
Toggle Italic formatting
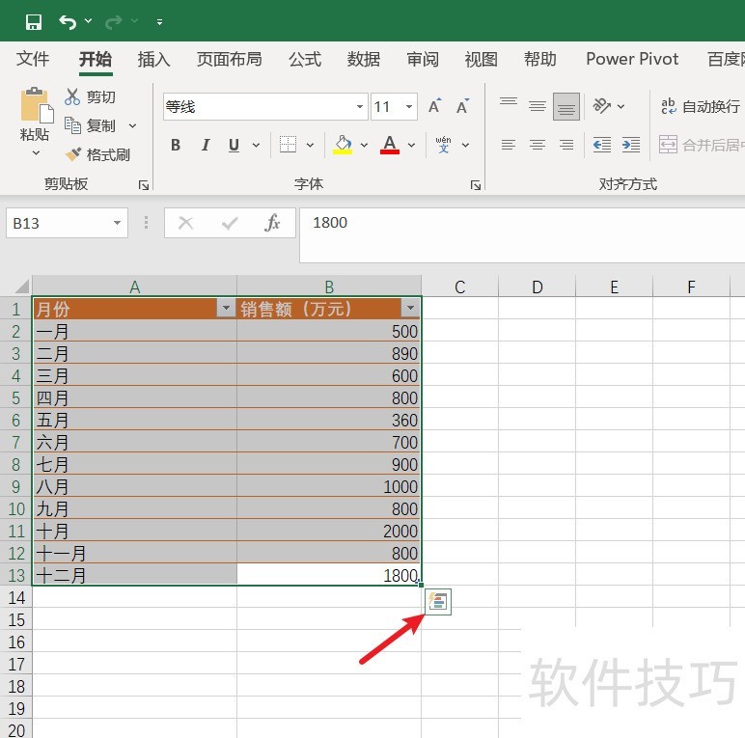pos(205,146)
